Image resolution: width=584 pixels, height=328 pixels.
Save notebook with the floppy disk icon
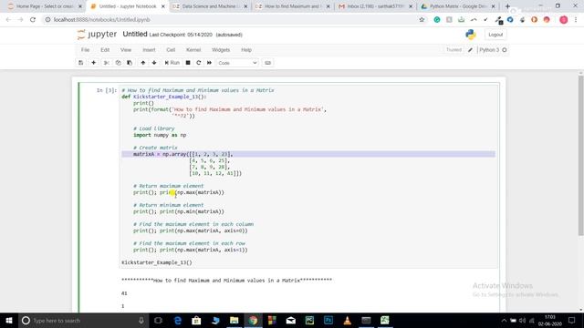tap(81, 63)
